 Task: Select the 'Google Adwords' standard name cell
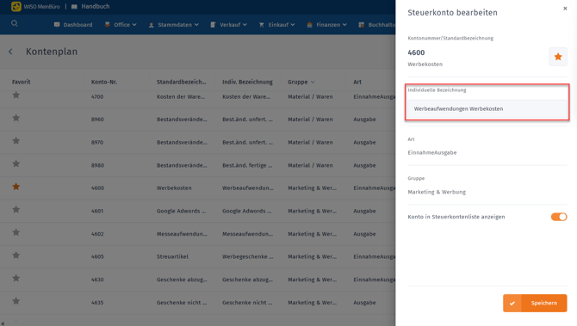click(x=181, y=211)
